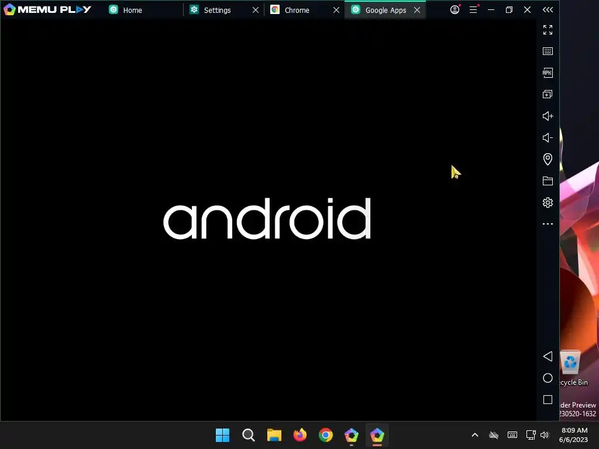Open first MEmu taskbar icon
Screen dimensions: 599x449
[x=352, y=435]
